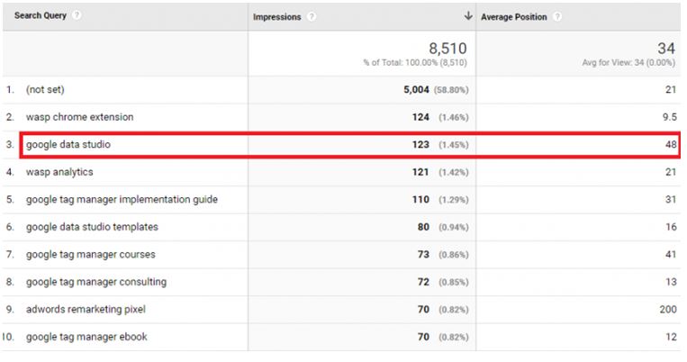Select average position 48 cell
687x362 pixels.
[671, 145]
